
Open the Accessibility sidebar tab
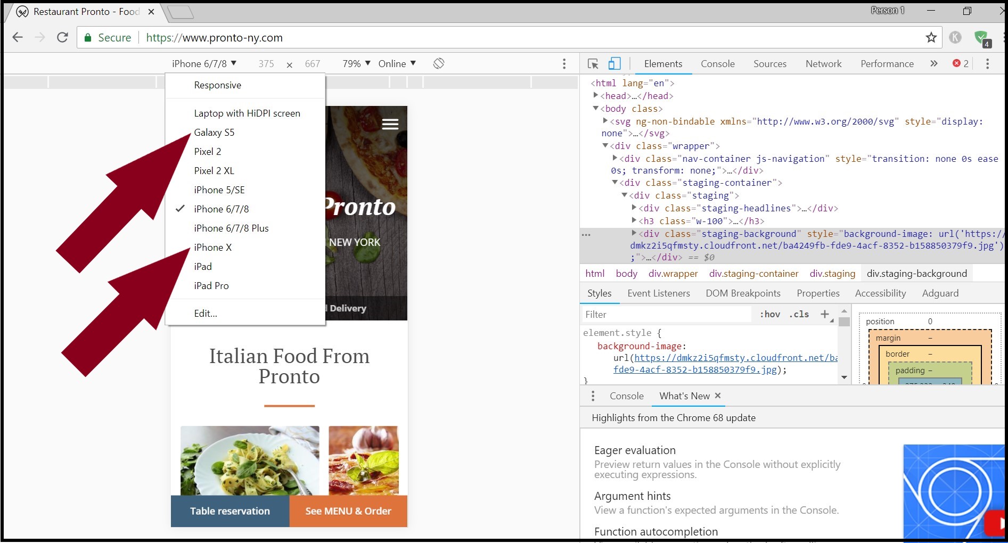(x=880, y=293)
